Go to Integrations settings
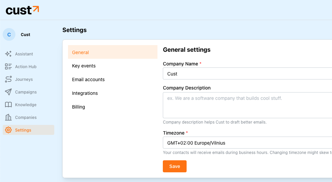Viewport: 332px width, 182px height. (x=85, y=93)
